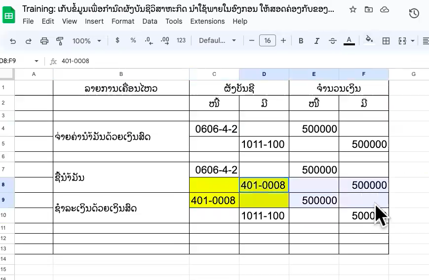Select cell E4 with 500000
The image size is (429, 280).
(314, 129)
